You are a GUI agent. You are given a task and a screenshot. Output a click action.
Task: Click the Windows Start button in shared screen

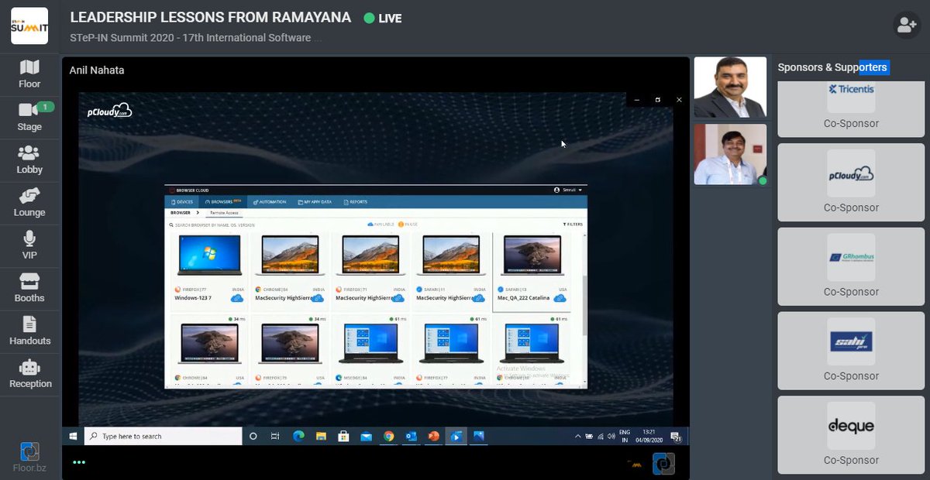pyautogui.click(x=73, y=436)
